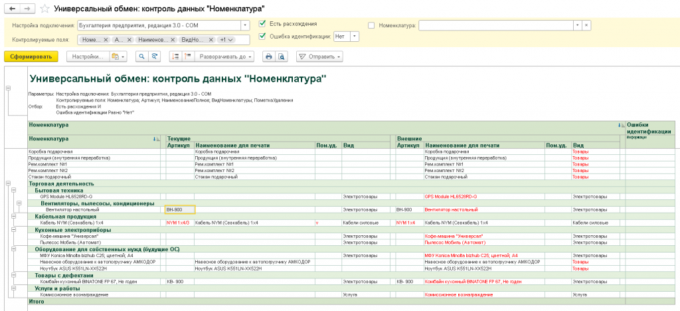Open the Настройки... button
Viewport: 680px width, 311px height.
pos(87,56)
